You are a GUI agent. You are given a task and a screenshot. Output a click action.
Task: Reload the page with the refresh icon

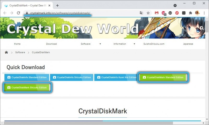(x=18, y=13)
